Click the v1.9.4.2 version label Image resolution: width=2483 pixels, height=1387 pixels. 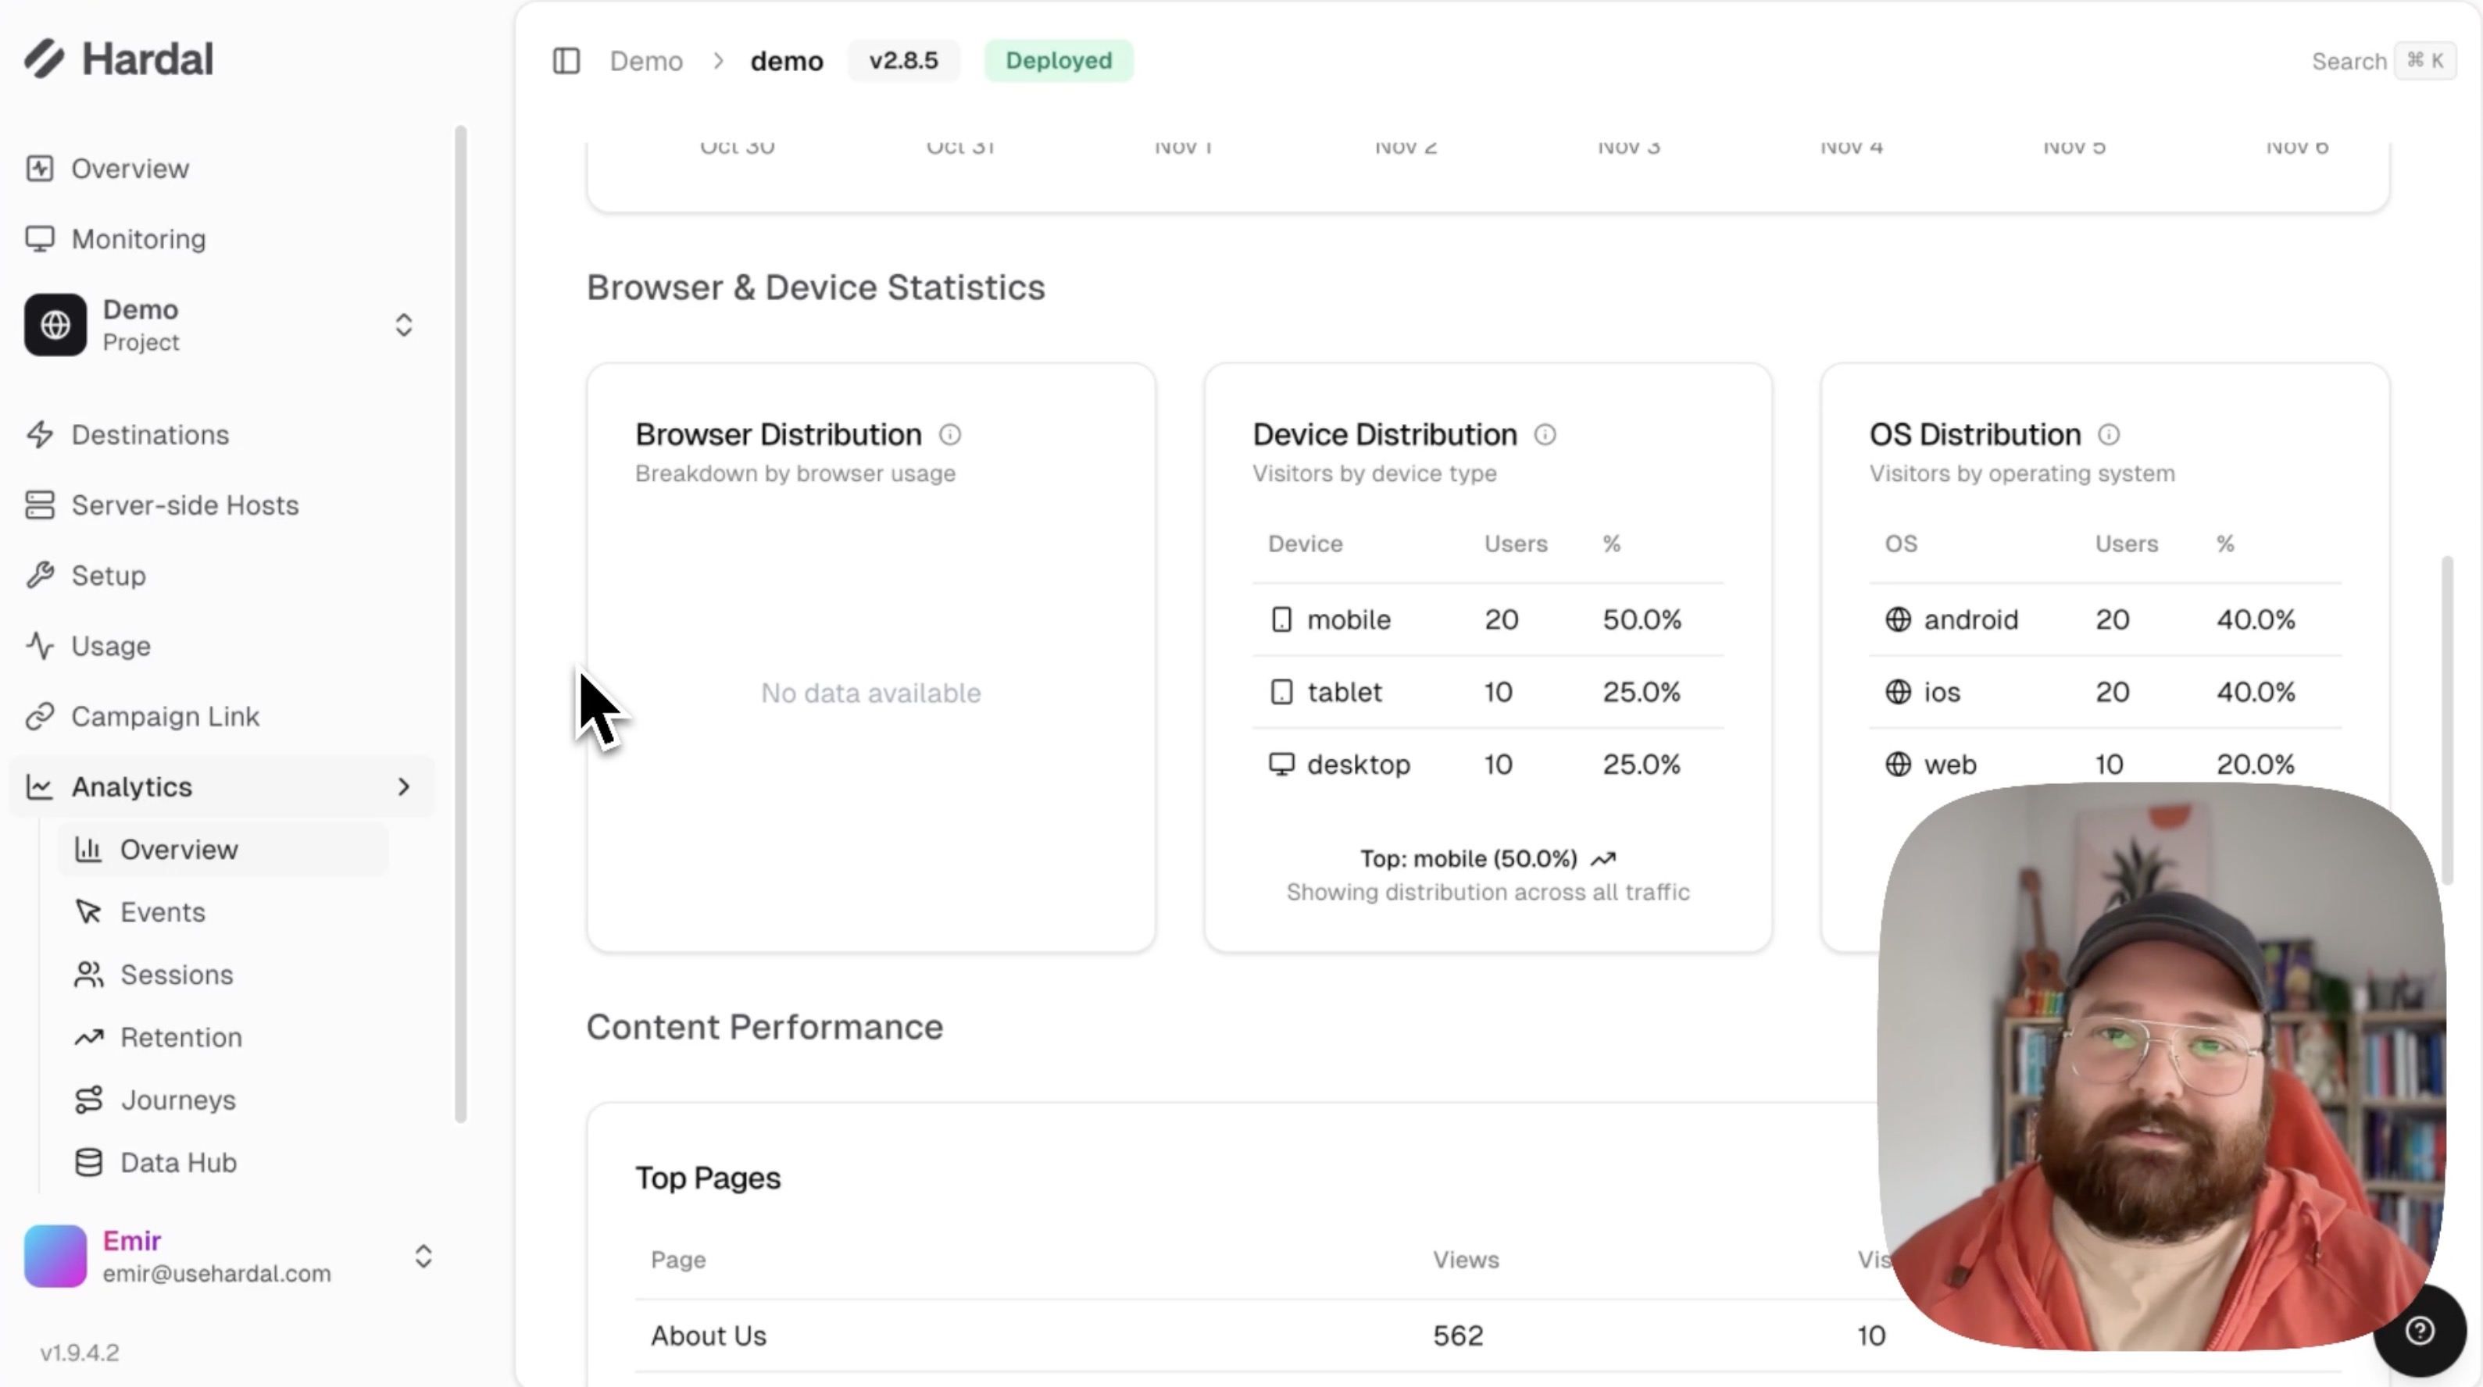point(80,1353)
